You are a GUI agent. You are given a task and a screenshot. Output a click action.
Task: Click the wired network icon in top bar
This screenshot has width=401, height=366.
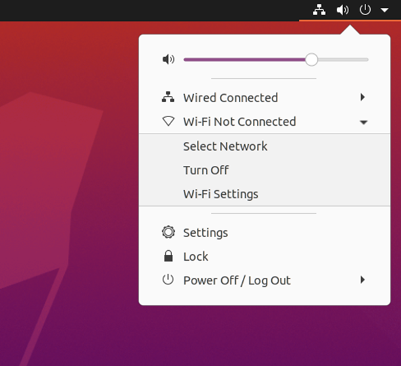319,10
